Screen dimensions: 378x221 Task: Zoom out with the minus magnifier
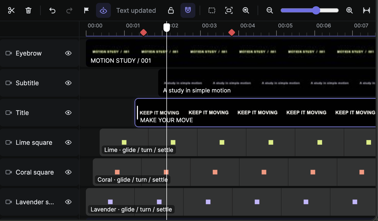270,10
